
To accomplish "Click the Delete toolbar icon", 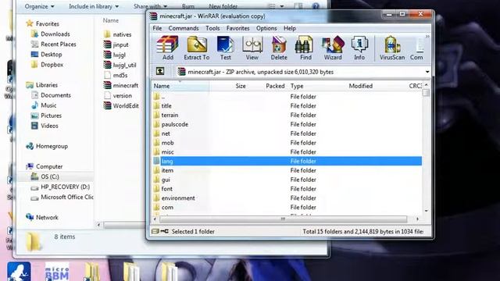I will (x=279, y=48).
